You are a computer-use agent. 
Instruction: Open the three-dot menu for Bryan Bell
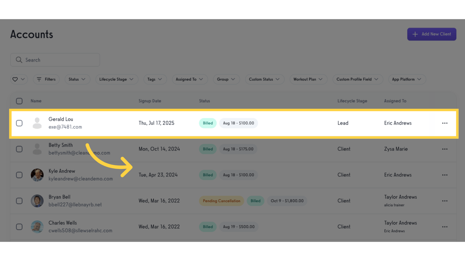click(445, 201)
